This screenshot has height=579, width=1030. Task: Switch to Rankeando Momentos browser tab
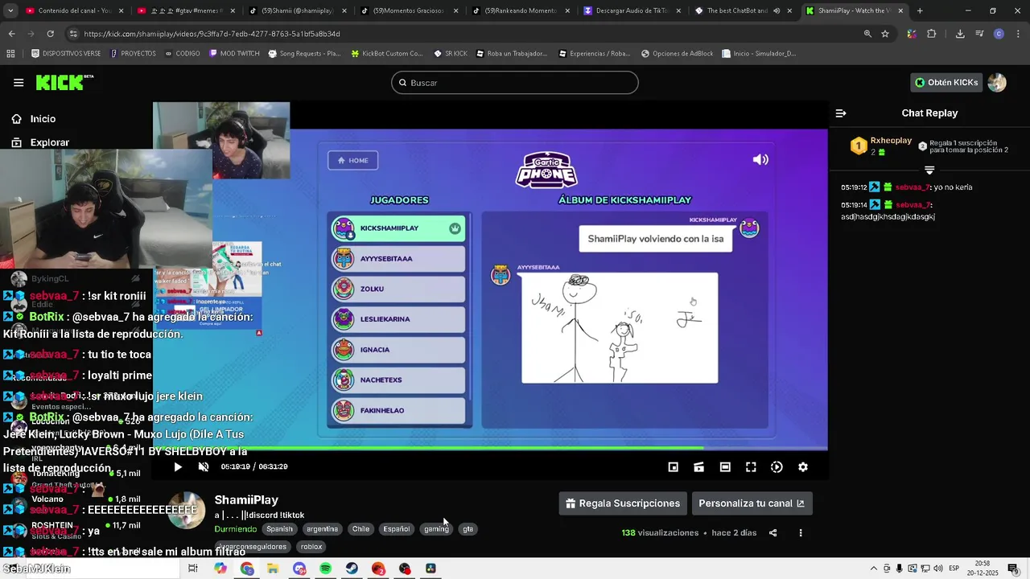(519, 11)
